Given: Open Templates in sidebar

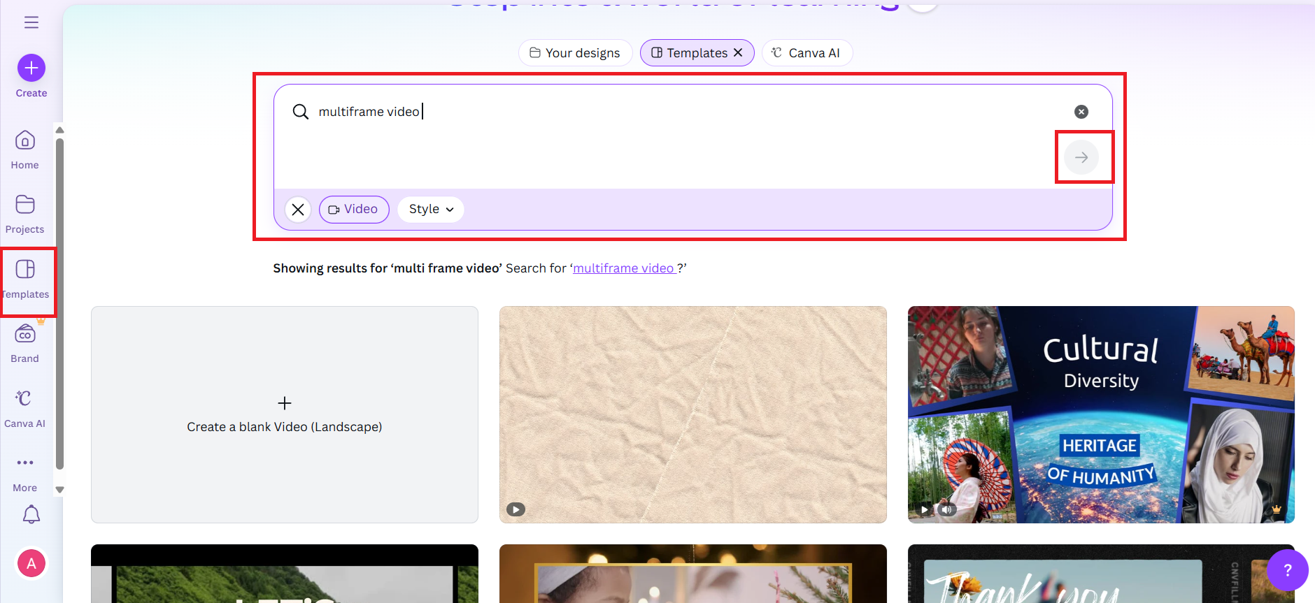Looking at the screenshot, I should point(26,279).
